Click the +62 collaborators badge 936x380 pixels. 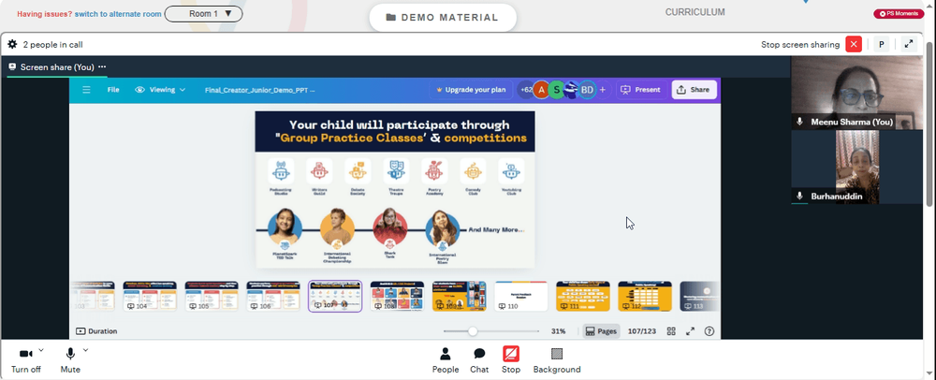(x=525, y=90)
